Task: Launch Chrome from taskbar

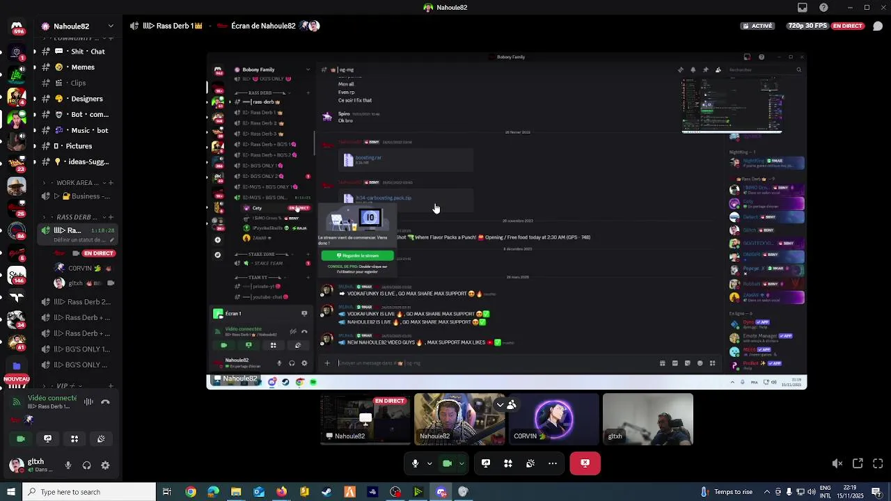Action: (191, 492)
